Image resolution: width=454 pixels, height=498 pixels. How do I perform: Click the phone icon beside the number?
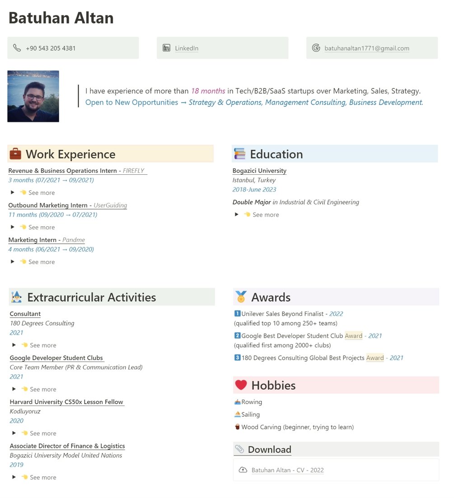tap(17, 48)
